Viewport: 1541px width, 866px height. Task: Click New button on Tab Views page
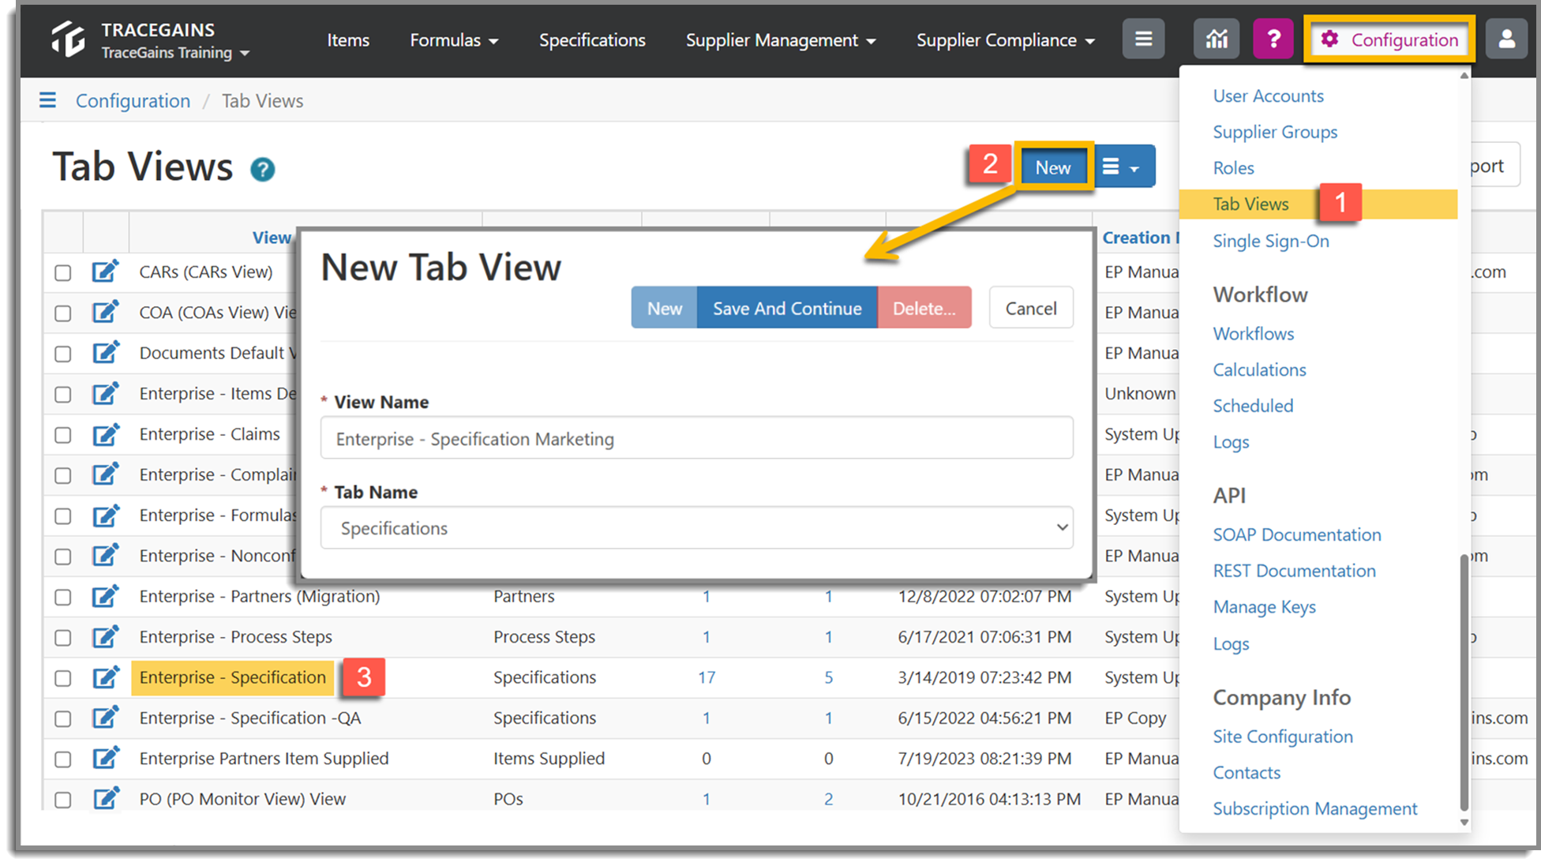[x=1053, y=167]
